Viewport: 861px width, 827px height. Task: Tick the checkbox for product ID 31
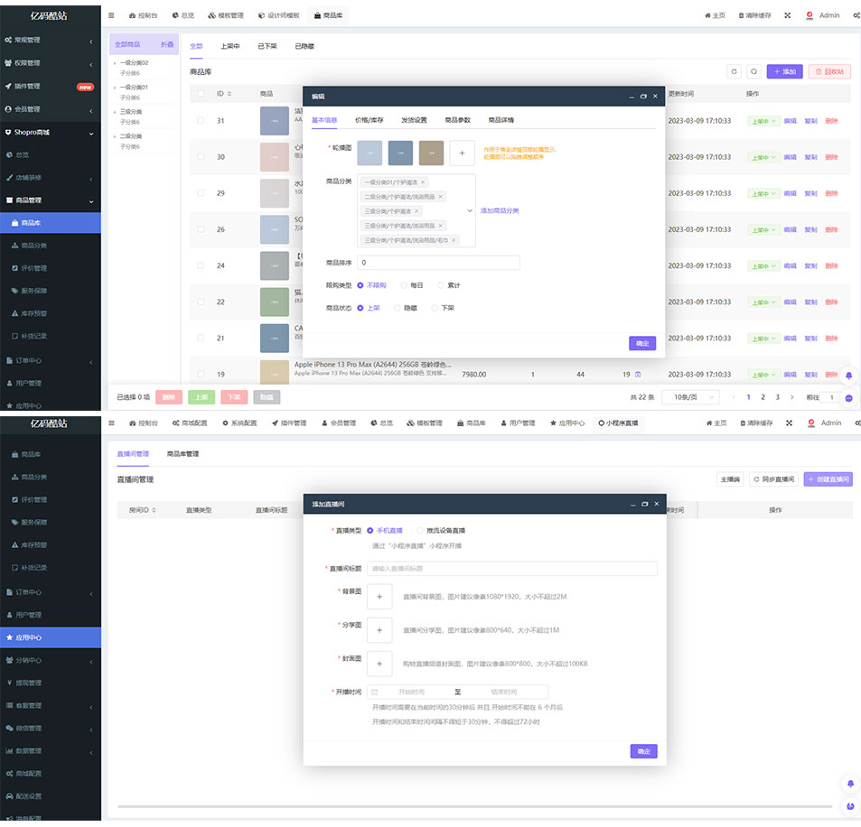coord(201,120)
